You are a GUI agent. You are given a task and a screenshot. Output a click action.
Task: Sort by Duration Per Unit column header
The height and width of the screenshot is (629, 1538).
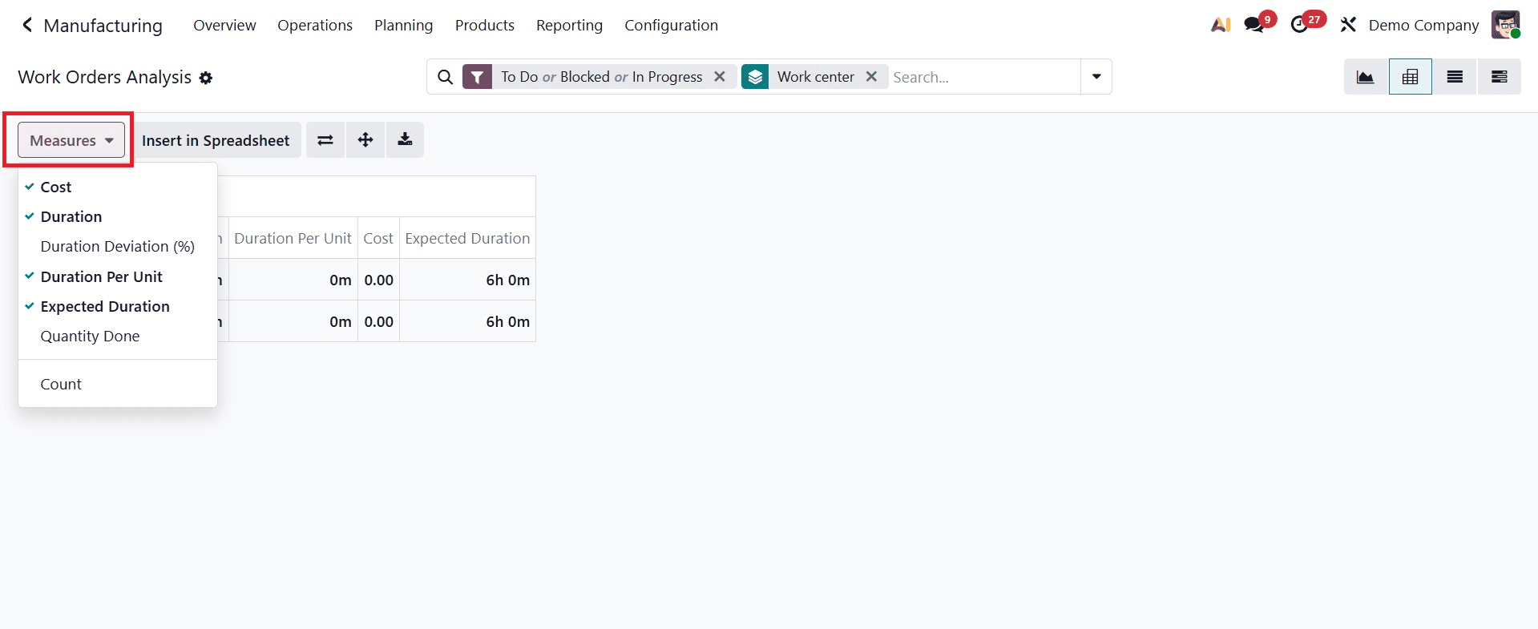tap(293, 238)
